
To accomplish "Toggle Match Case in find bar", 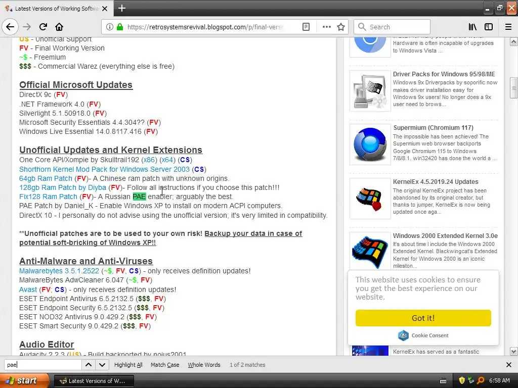I will pyautogui.click(x=165, y=365).
